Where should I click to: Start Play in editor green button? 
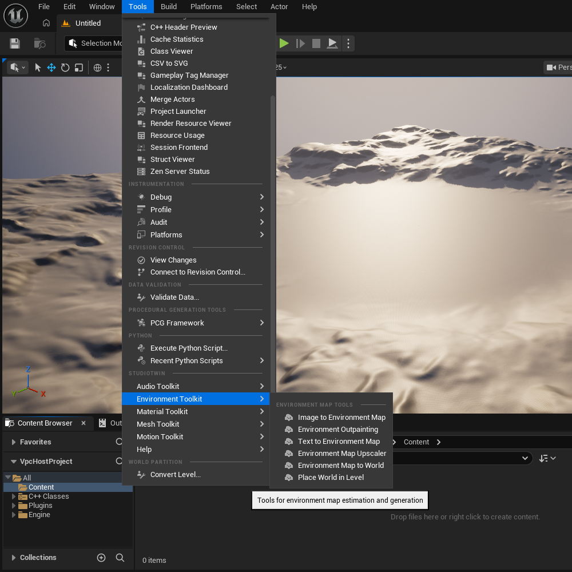(x=284, y=43)
